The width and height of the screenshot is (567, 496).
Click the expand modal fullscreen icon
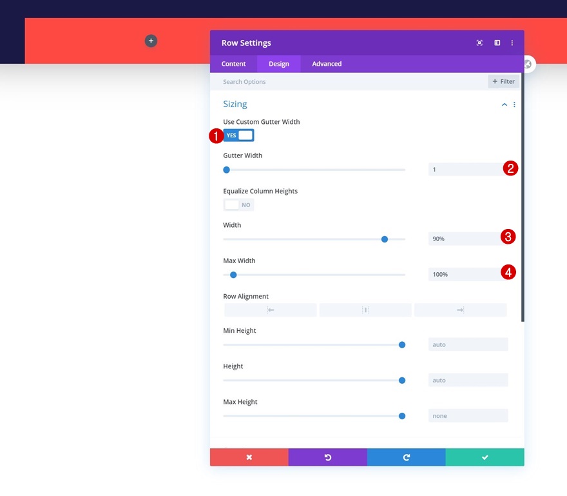(x=479, y=43)
